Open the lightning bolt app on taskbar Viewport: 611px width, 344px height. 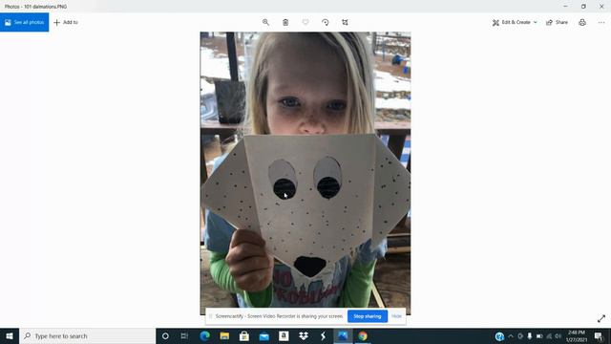(x=323, y=335)
